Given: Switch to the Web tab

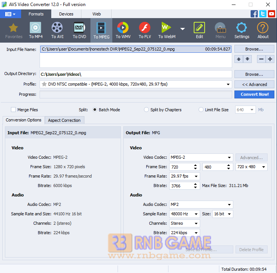Looking at the screenshot, I should (x=96, y=14).
